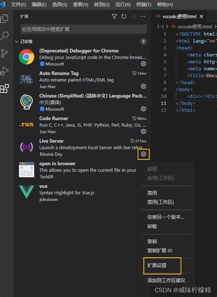This screenshot has width=217, height=297.
Task: Open gear menu for Code Runner
Action: point(143,132)
